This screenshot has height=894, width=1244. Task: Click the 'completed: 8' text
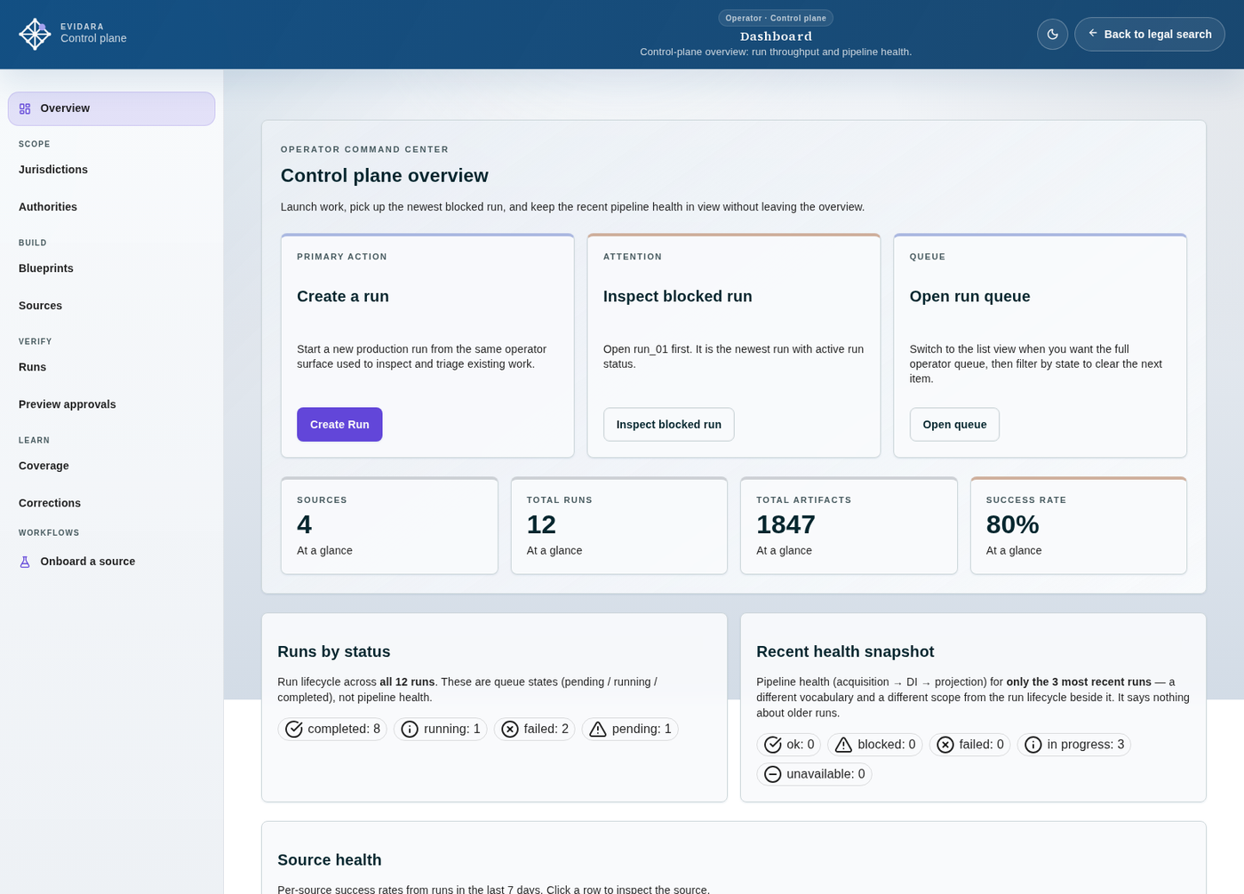click(x=344, y=730)
